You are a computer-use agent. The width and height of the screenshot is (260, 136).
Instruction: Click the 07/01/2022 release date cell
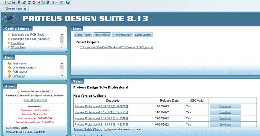coord(169,125)
